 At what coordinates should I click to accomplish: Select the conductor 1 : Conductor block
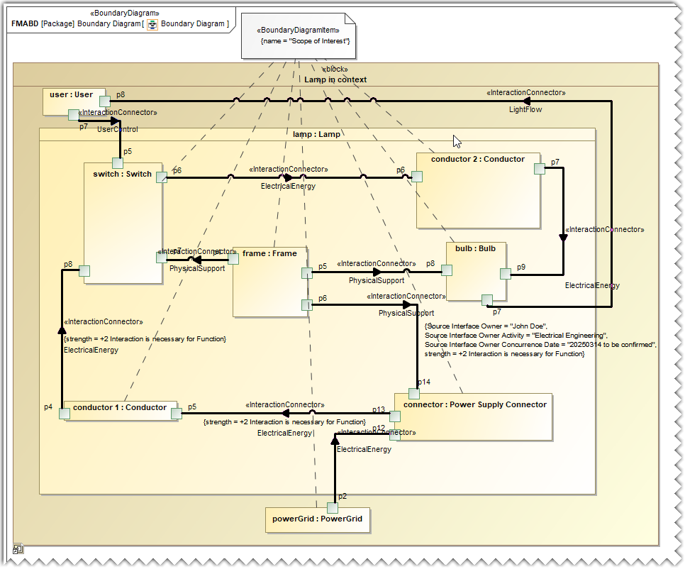pos(121,411)
